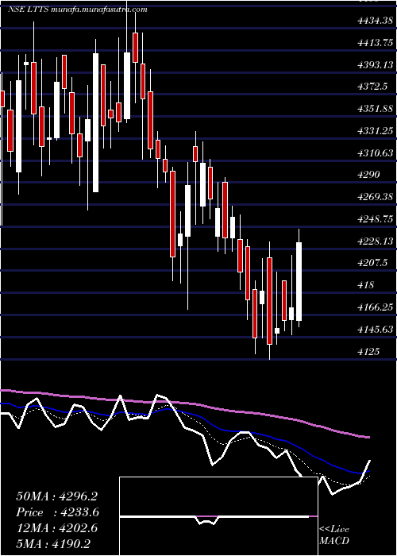Click the MACD inset chart box
This screenshot has width=397, height=556.
(218, 516)
